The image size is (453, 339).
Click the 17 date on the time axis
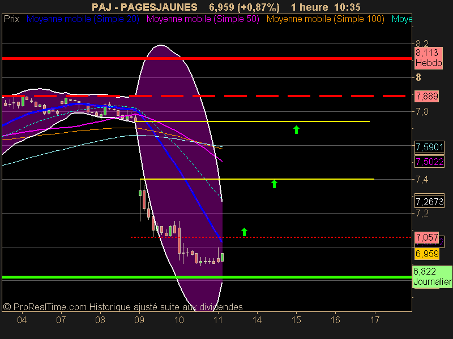(x=375, y=320)
